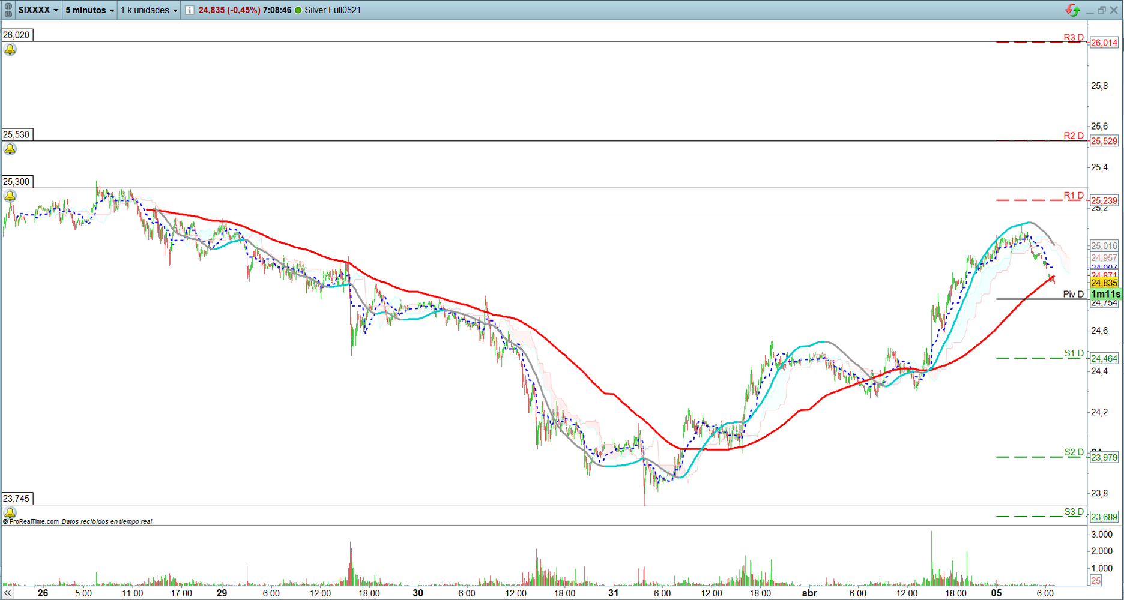This screenshot has height=600, width=1124.
Task: Click the 23,689 price tag on axis
Action: click(x=1104, y=517)
